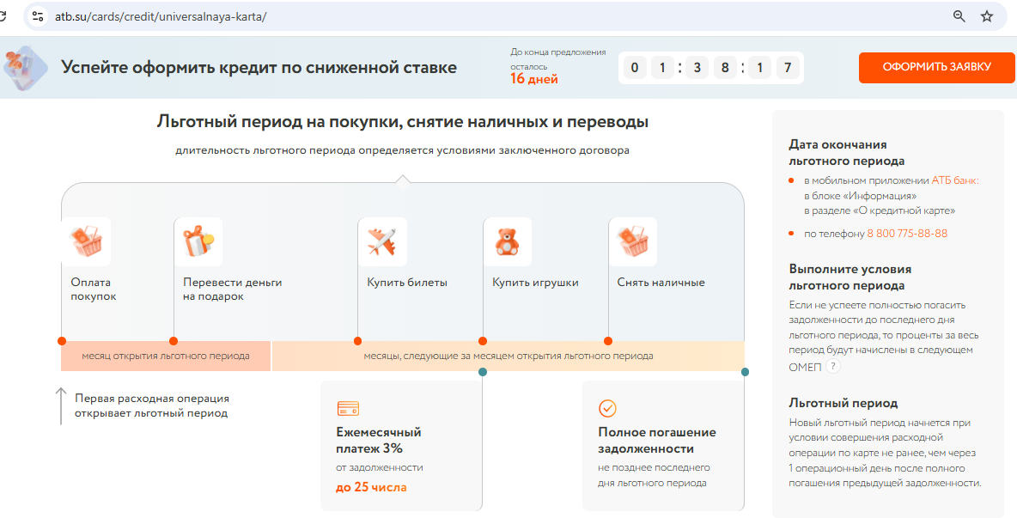The height and width of the screenshot is (518, 1017).
Task: Click the gift box icon for "Перевести деньги"
Action: pos(198,241)
